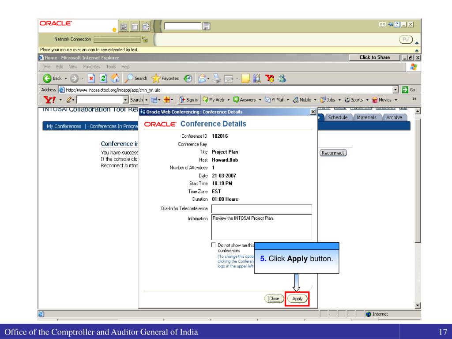Image resolution: width=452 pixels, height=339 pixels.
Task: Click the Refresh page icon
Action: point(103,79)
